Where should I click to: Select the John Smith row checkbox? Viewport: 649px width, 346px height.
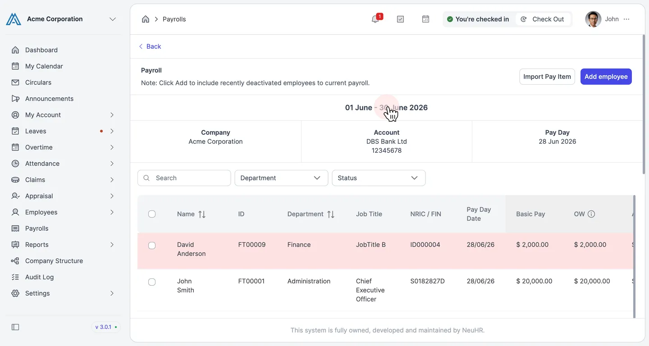point(152,282)
